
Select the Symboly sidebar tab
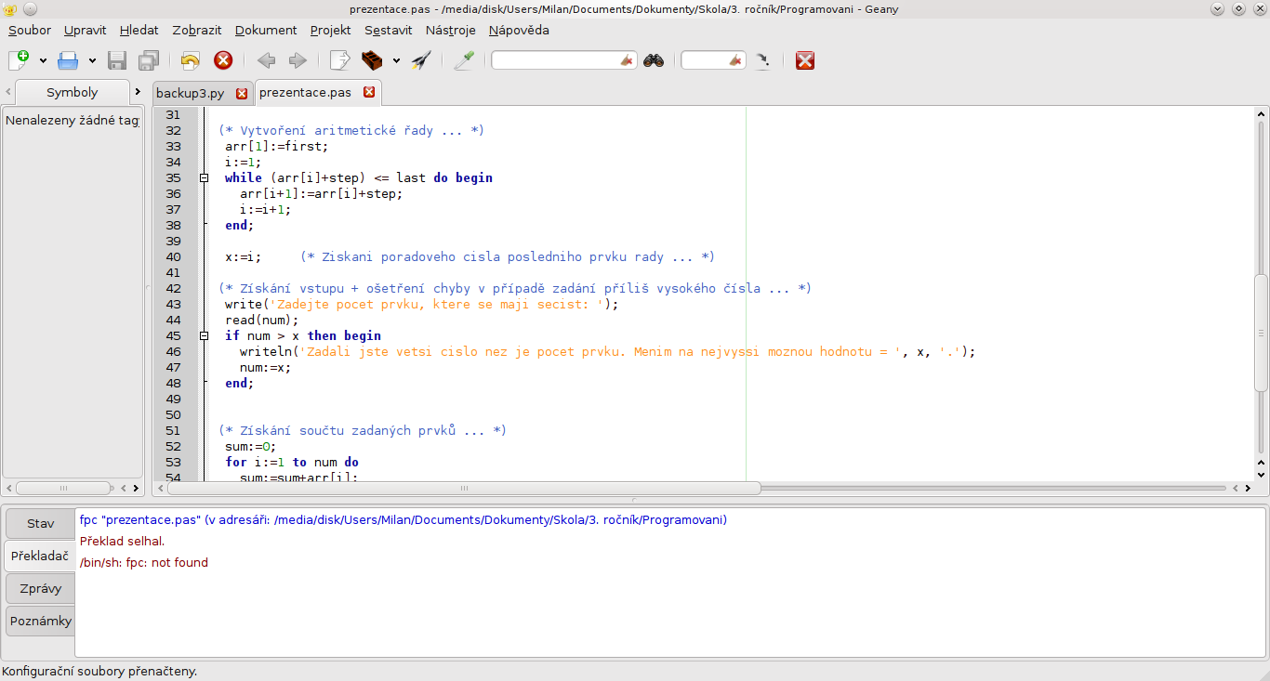coord(72,92)
